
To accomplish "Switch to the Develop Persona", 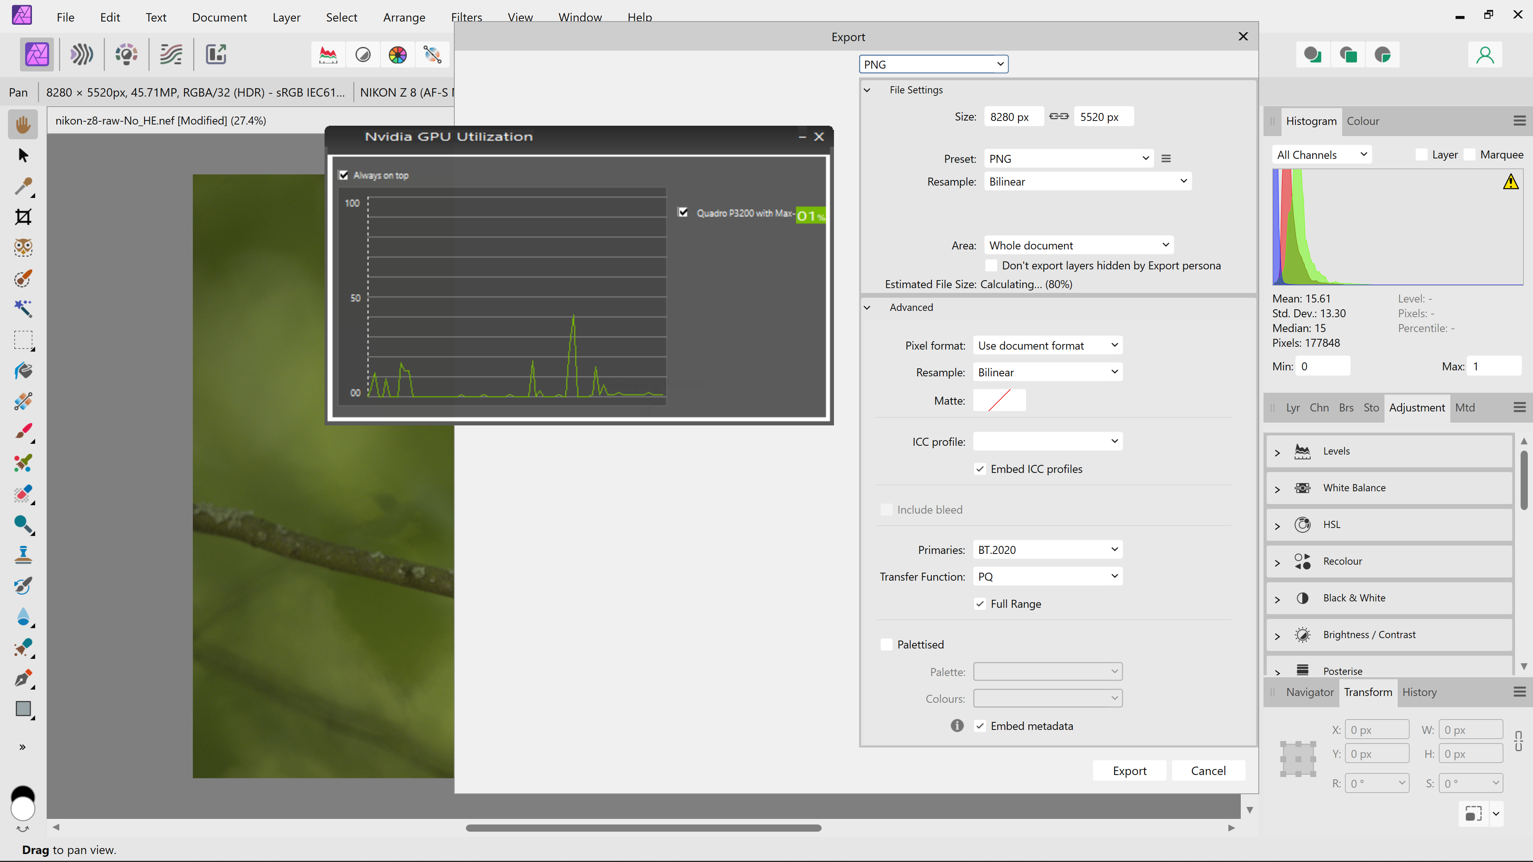I will point(126,55).
